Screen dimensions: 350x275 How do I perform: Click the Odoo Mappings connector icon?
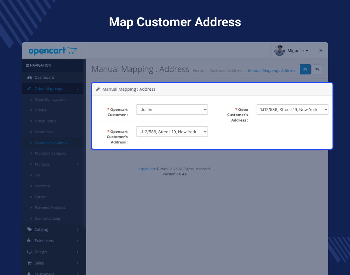coord(29,89)
